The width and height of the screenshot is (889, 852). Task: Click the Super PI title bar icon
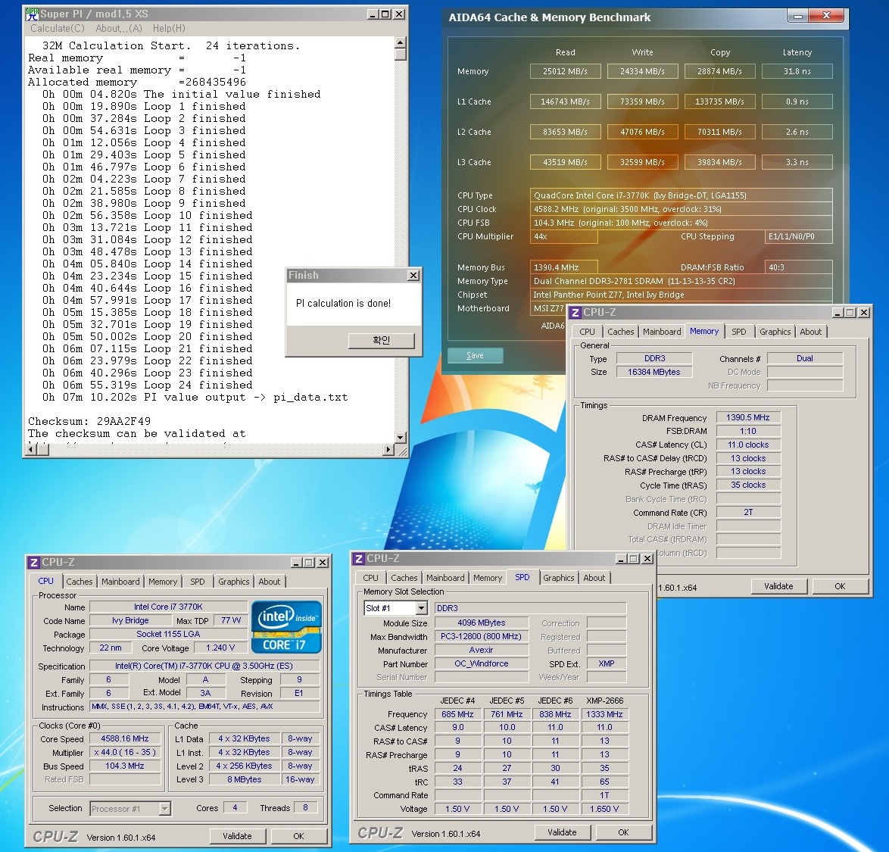(x=33, y=14)
